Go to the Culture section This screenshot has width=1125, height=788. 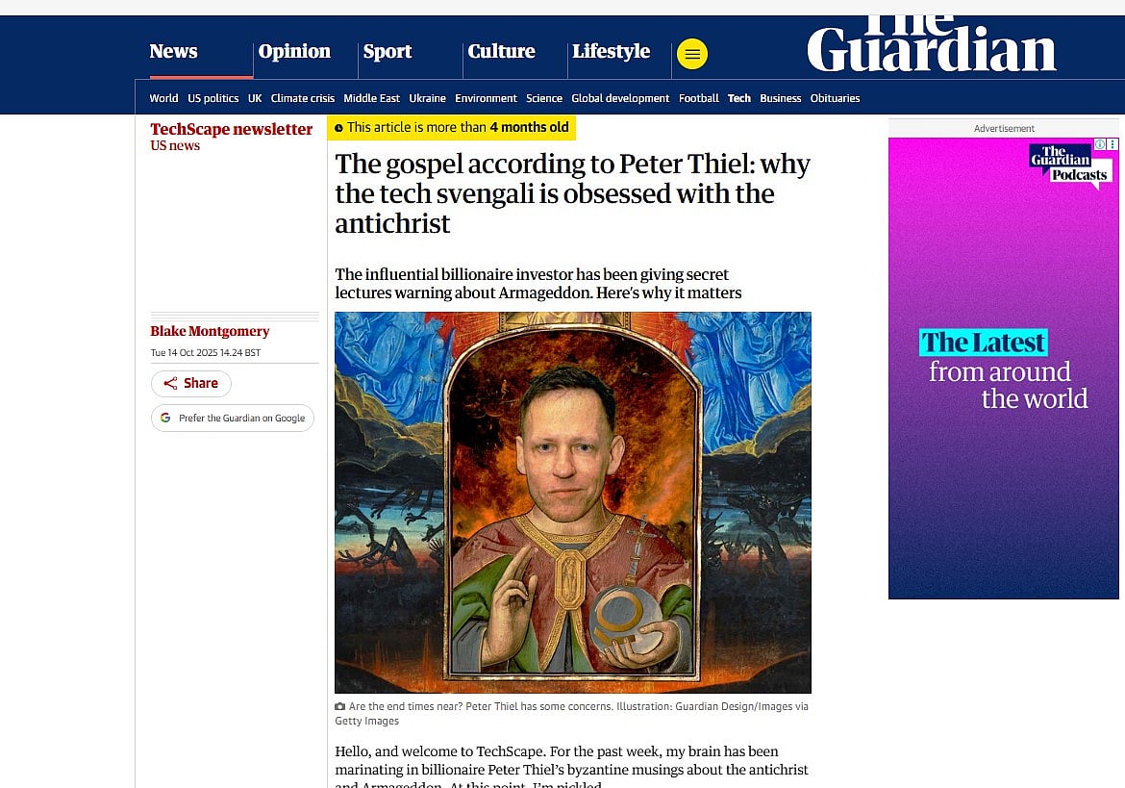502,51
